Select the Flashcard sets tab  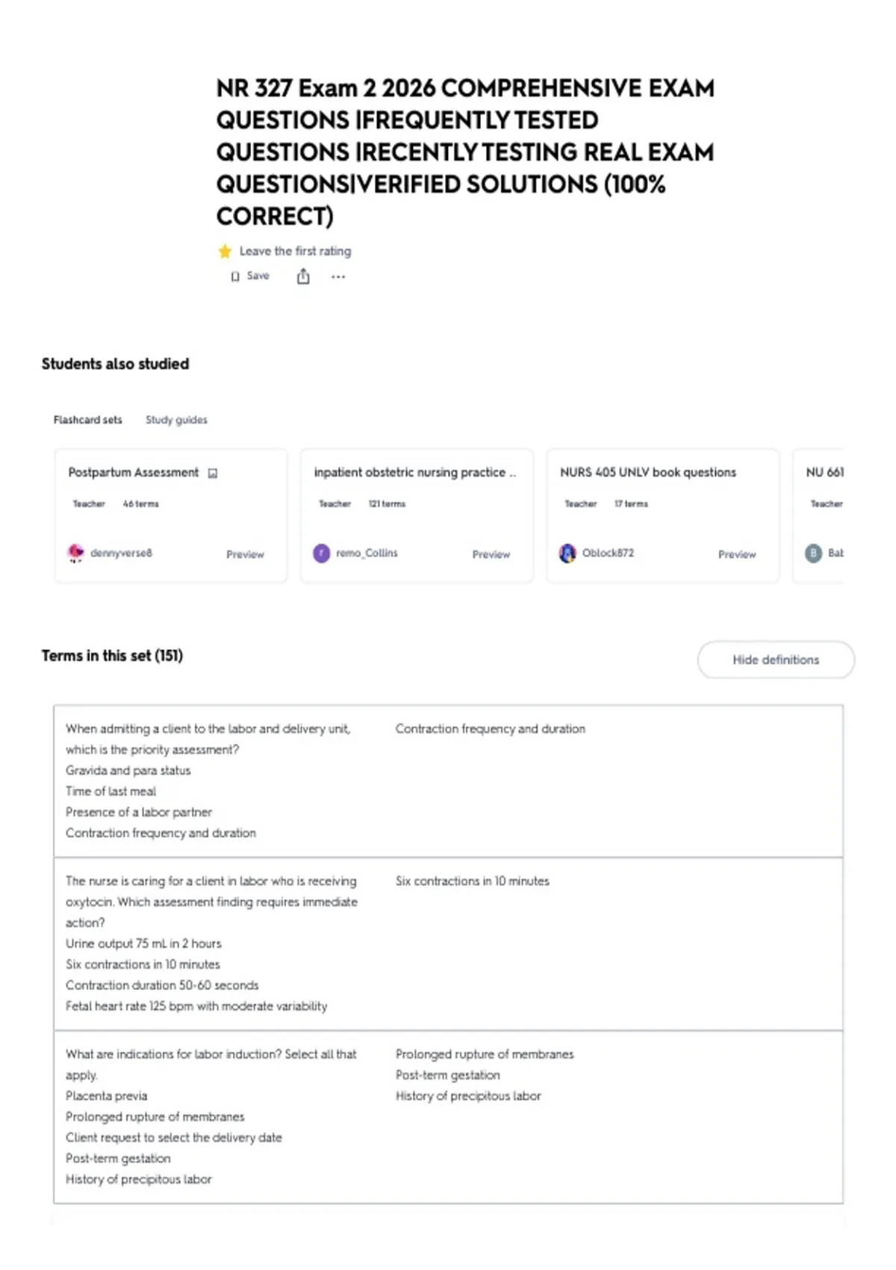pyautogui.click(x=87, y=420)
